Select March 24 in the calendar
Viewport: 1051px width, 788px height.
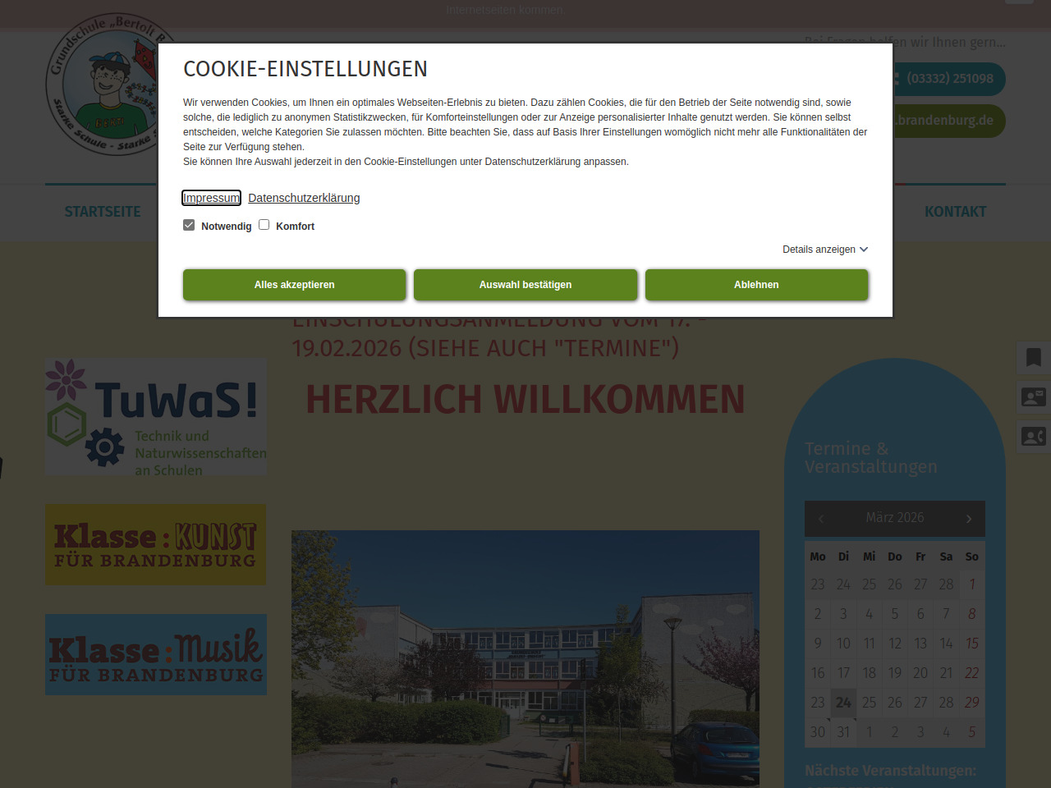click(x=843, y=703)
